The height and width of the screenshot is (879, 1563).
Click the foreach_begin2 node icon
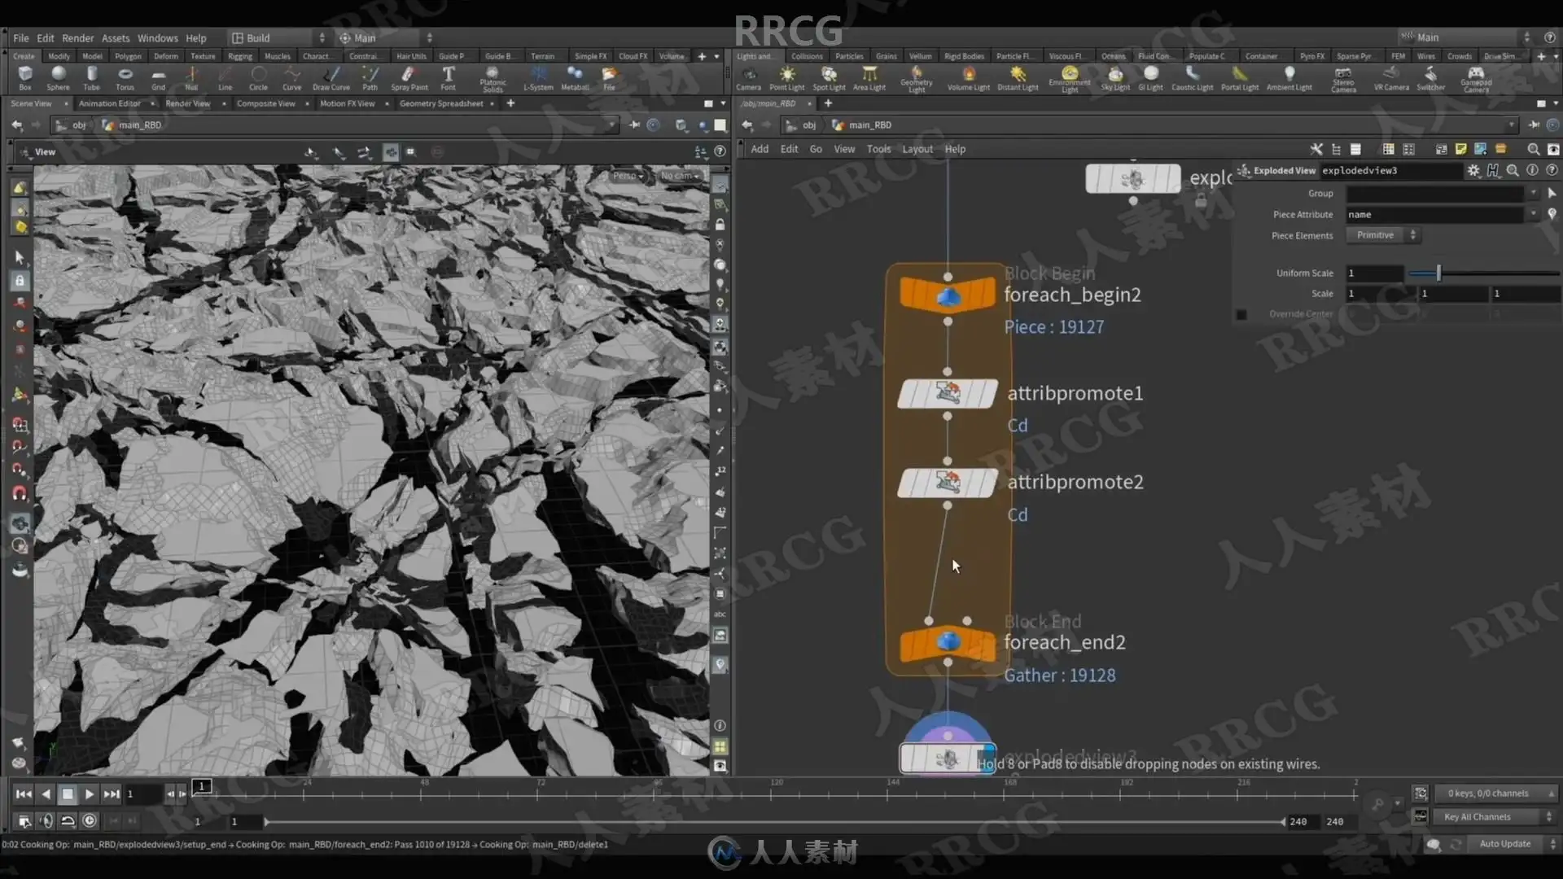pos(948,295)
